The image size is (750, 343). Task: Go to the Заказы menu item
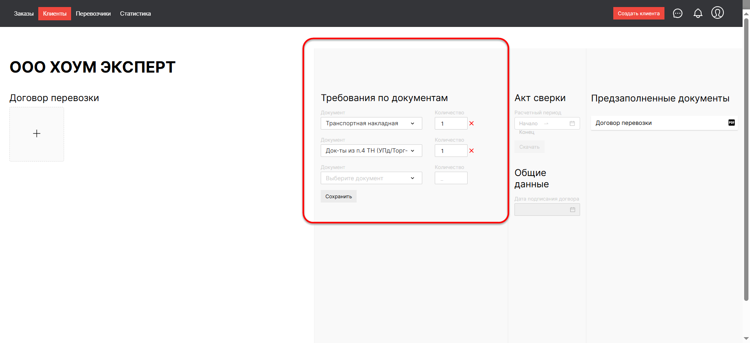(x=24, y=14)
